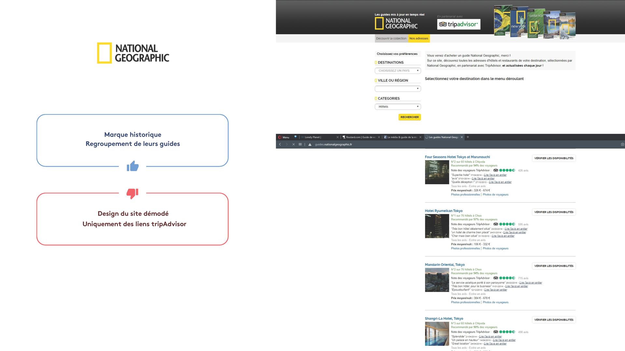
Task: Open 'Lire l'avis en entier' for 'Great location' review
Action: (495, 344)
